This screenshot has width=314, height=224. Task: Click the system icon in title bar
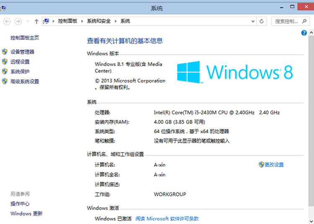click(x=3, y=8)
